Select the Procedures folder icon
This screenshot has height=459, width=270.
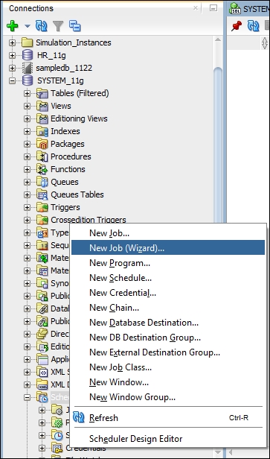tap(42, 156)
